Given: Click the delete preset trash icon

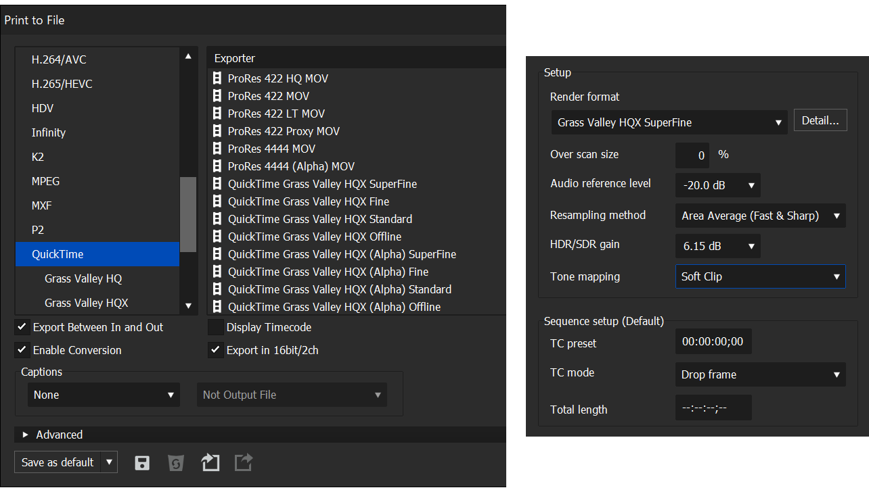Looking at the screenshot, I should 176,463.
